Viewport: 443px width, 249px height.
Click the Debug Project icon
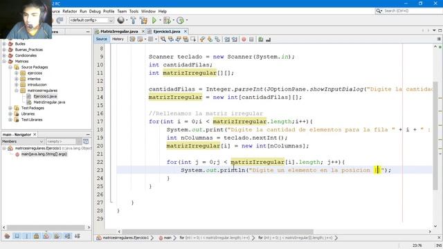(167, 20)
